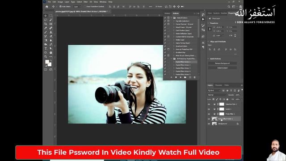Switch to the History tab
286x161 pixels.
[x=167, y=13]
